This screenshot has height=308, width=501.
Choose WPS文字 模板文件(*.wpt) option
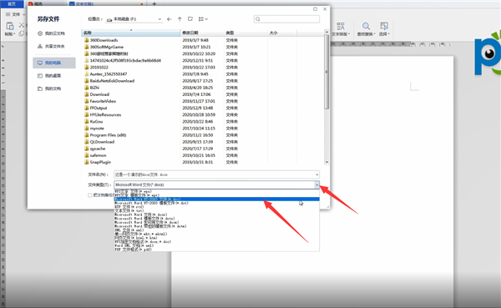click(x=216, y=195)
